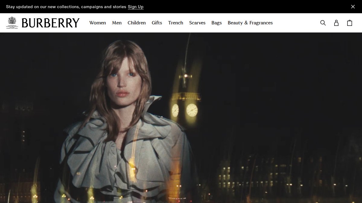Open the account profile icon
This screenshot has width=362, height=203.
(x=336, y=23)
